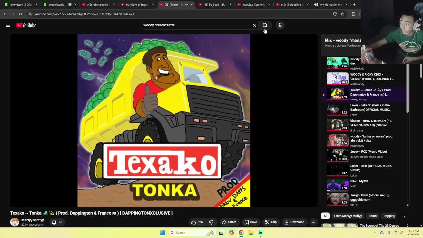Share the Texako Tonka video
The height and width of the screenshot is (238, 423).
pos(229,222)
